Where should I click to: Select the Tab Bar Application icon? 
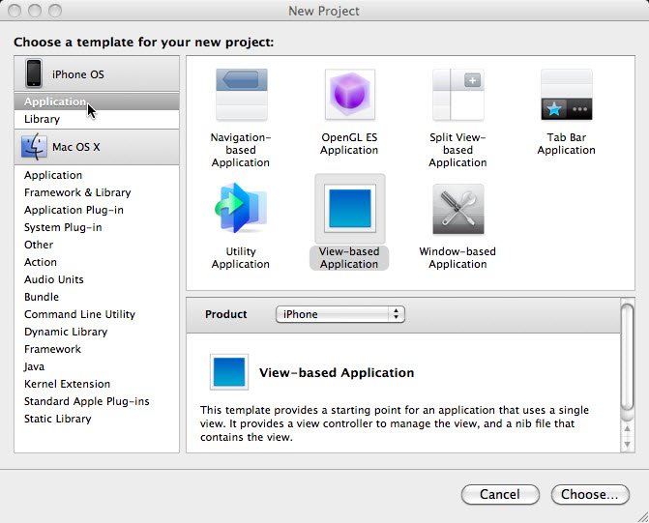click(567, 95)
